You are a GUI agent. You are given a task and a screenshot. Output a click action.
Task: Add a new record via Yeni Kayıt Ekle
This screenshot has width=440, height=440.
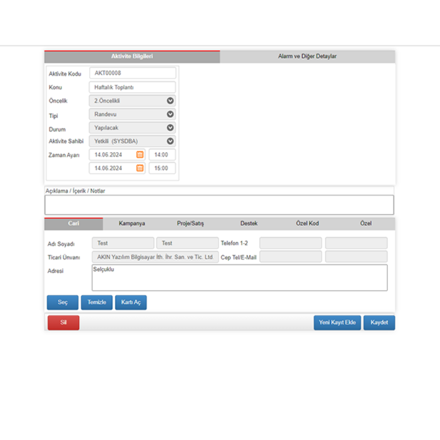[337, 323]
